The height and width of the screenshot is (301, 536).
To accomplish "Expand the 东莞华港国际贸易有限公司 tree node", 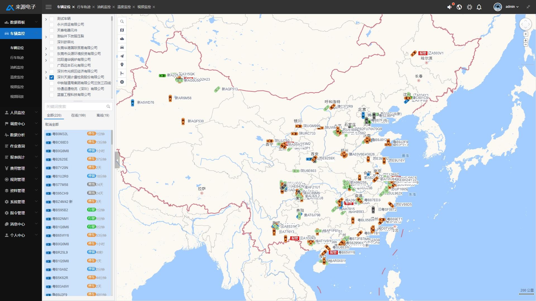I will pos(46,48).
